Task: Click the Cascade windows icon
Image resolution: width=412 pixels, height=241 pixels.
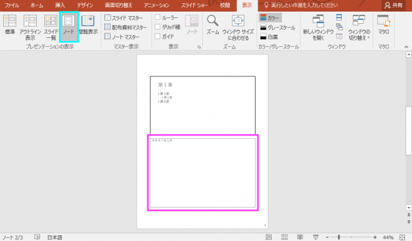Action: 339,27
